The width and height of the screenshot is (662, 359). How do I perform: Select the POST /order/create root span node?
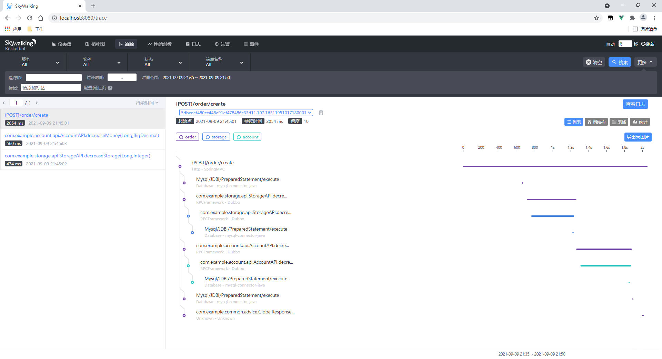pyautogui.click(x=180, y=166)
